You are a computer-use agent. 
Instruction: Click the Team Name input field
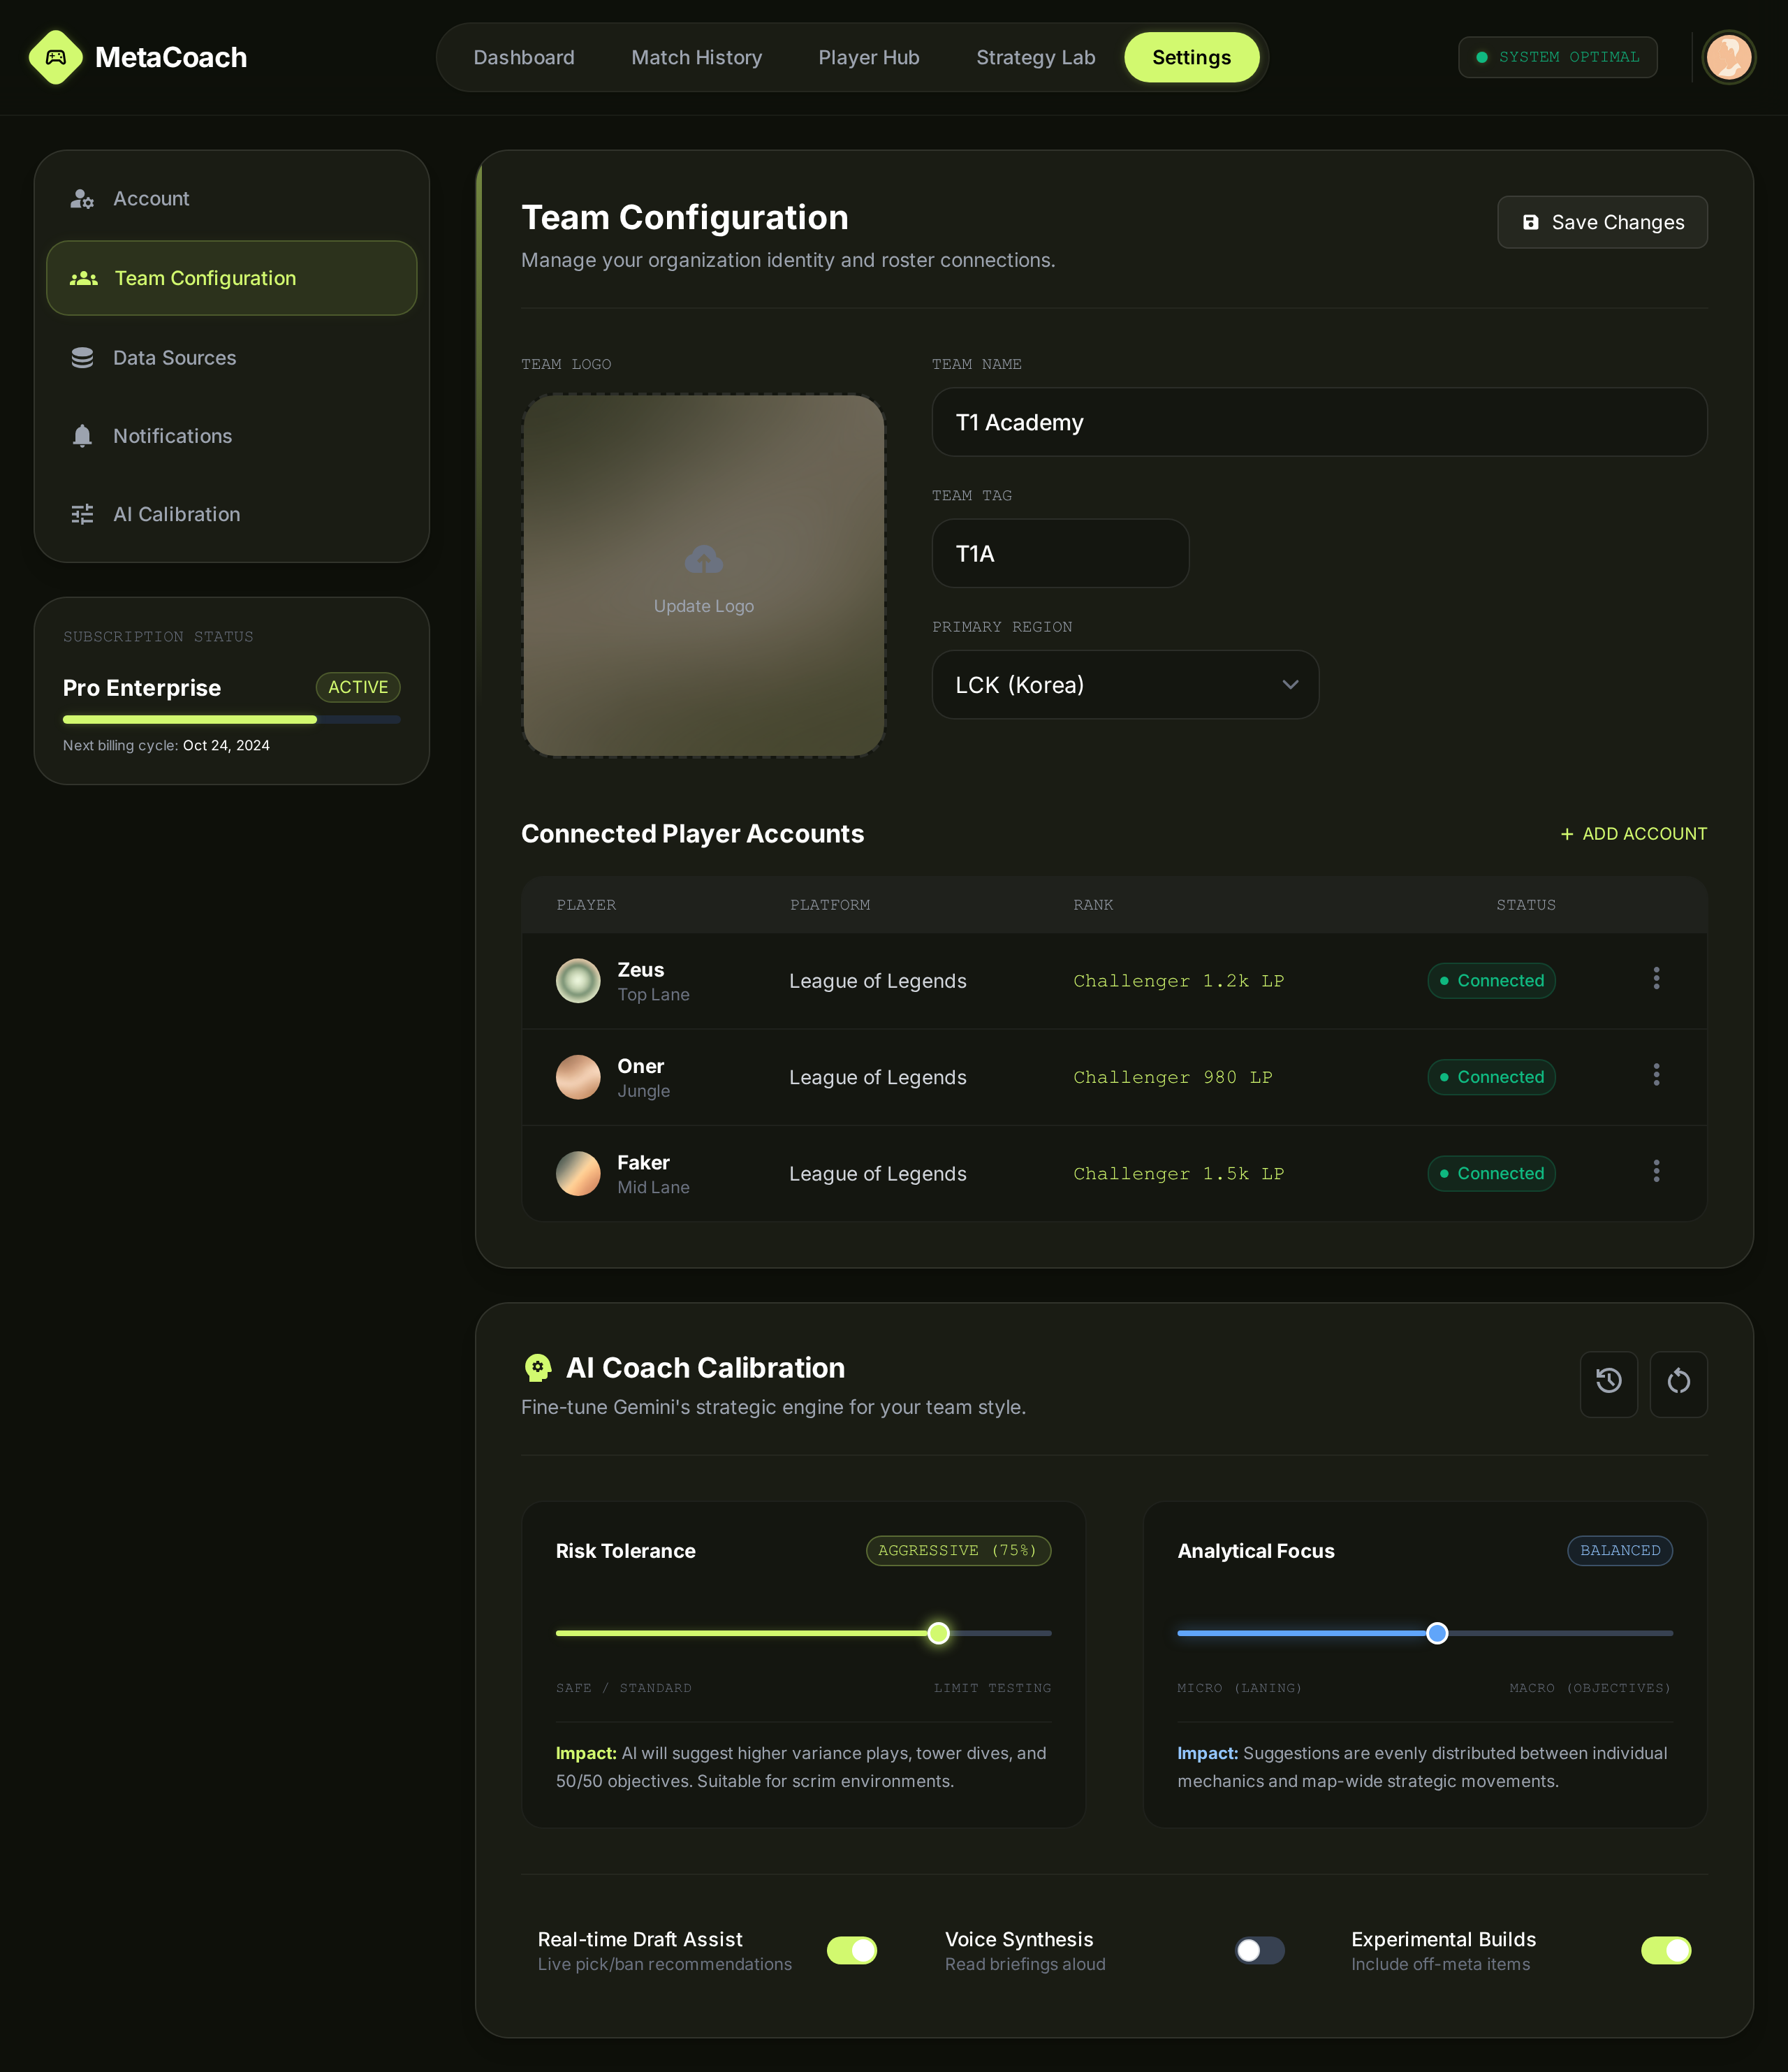pyautogui.click(x=1318, y=422)
